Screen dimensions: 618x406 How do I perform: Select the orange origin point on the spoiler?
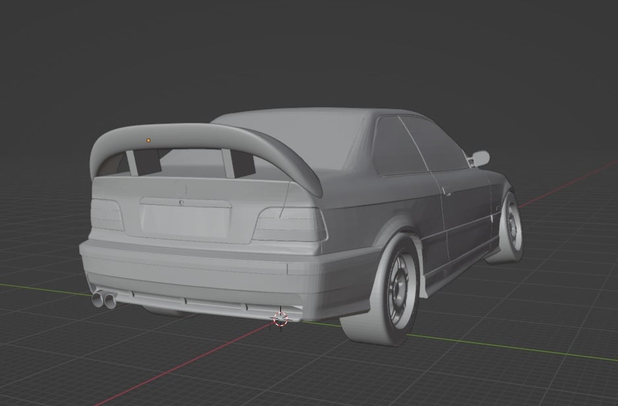(148, 140)
